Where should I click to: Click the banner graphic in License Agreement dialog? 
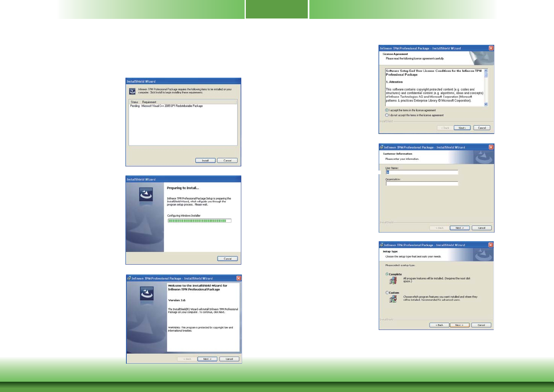(x=481, y=58)
